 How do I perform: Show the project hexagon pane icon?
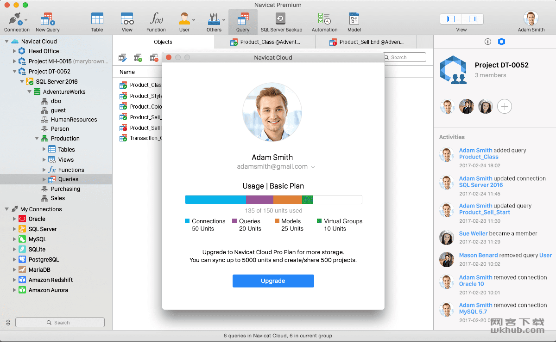coord(501,42)
